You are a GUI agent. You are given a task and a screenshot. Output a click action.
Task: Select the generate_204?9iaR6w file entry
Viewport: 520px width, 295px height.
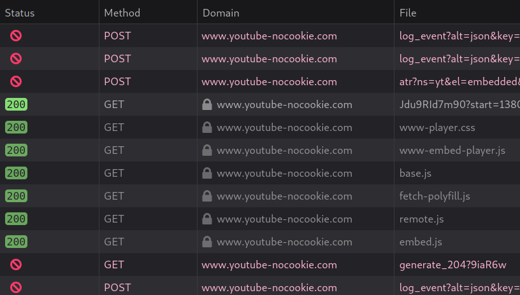tap(452, 265)
